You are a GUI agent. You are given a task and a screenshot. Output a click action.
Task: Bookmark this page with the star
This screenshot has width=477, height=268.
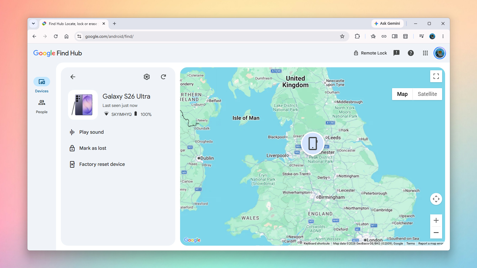click(x=342, y=36)
